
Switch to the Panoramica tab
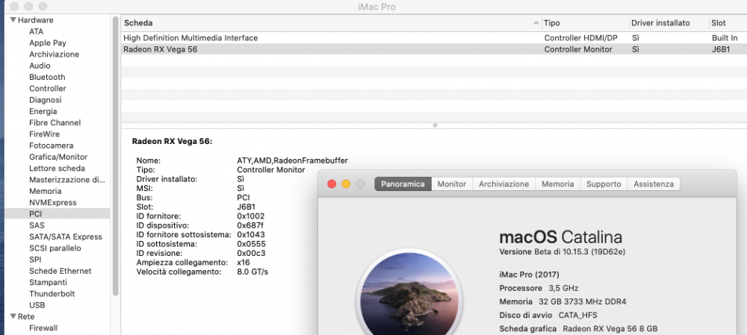click(403, 184)
